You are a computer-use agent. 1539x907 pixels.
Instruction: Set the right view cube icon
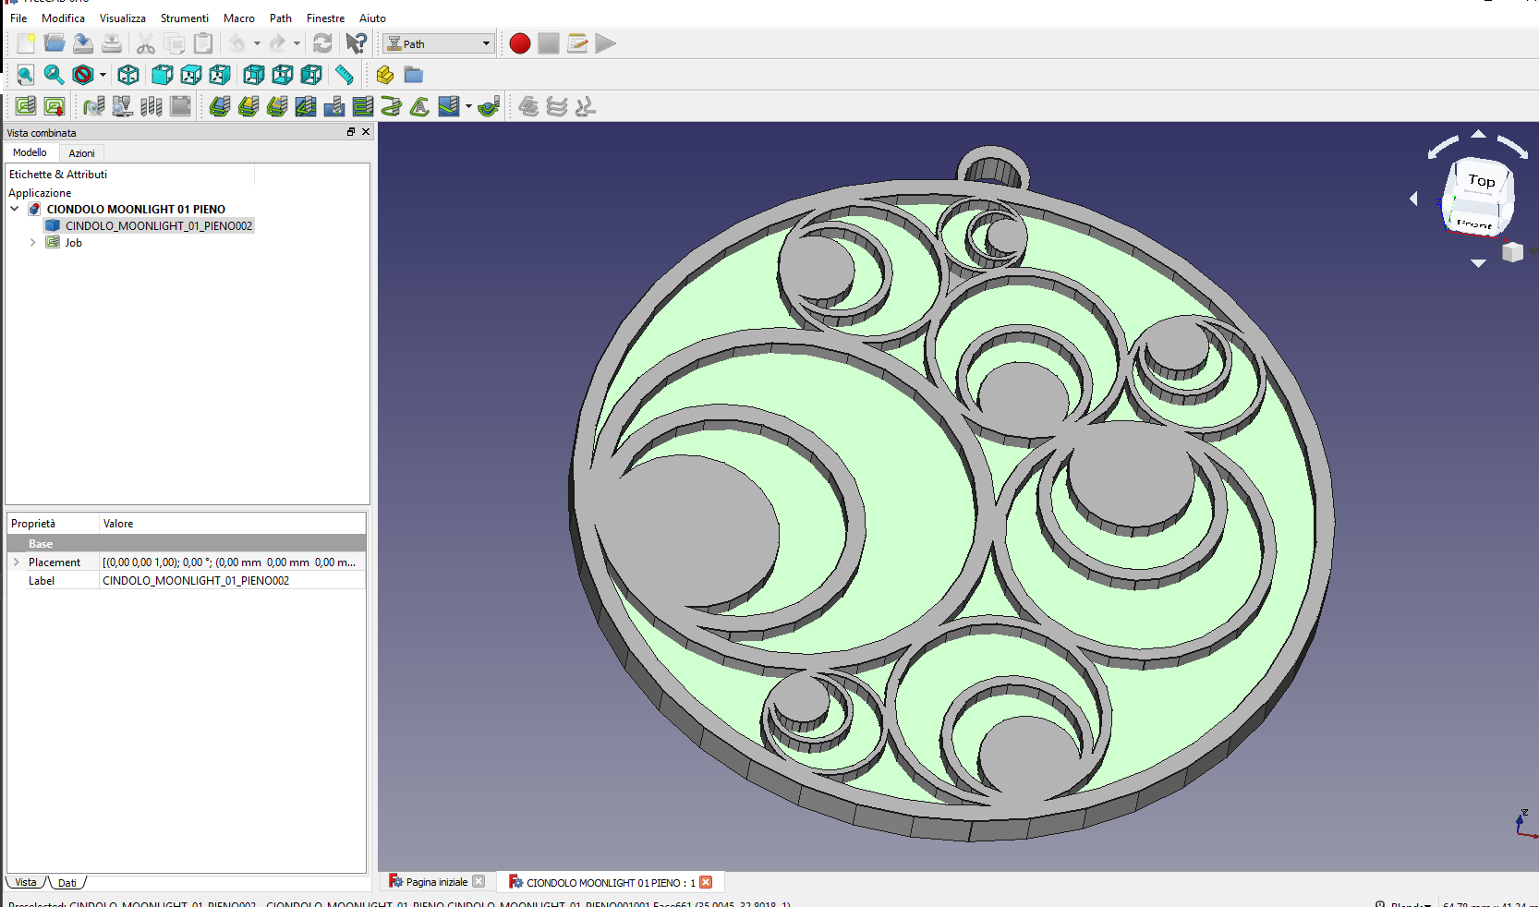[x=220, y=75]
